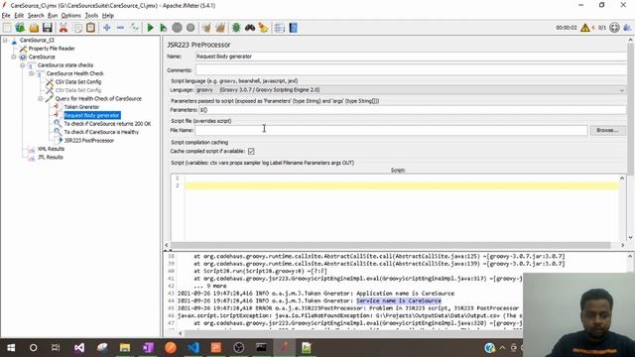Click the Toggle enable/disable icon
Image resolution: width=635 pixels, height=357 pixels.
(135, 28)
